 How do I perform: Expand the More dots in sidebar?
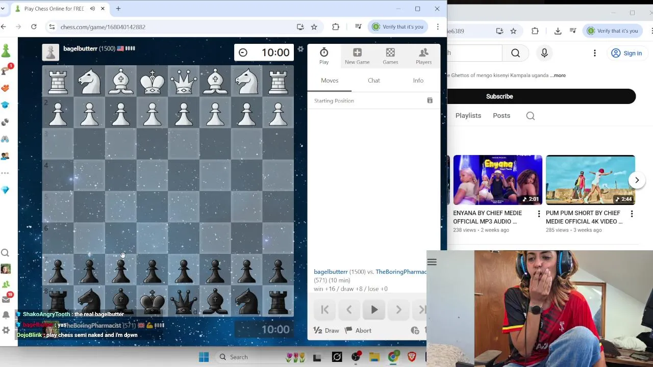[x=5, y=173]
